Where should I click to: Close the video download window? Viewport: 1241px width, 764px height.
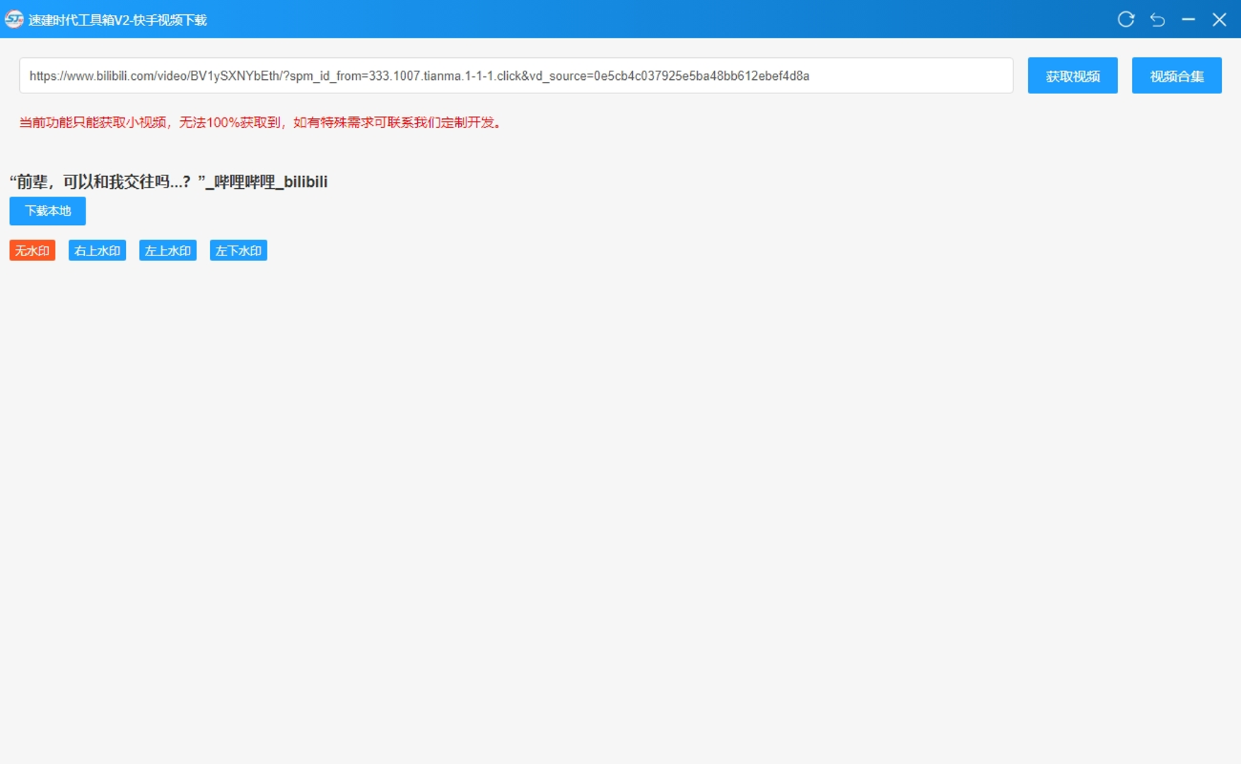[x=1219, y=19]
